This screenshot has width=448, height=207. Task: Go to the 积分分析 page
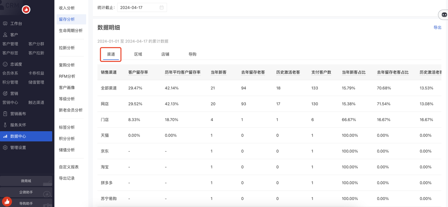click(x=67, y=139)
